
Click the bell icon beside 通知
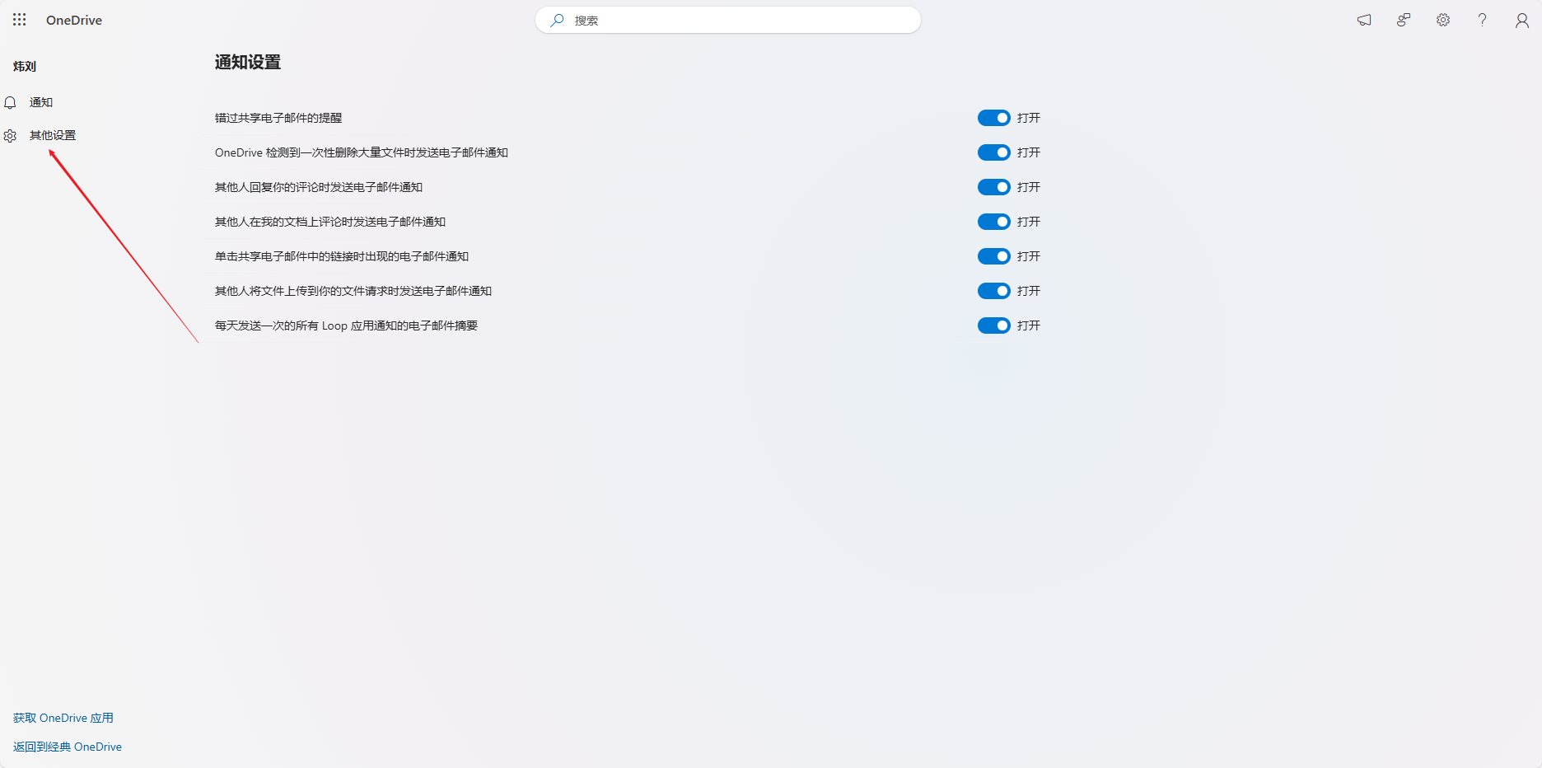click(10, 103)
